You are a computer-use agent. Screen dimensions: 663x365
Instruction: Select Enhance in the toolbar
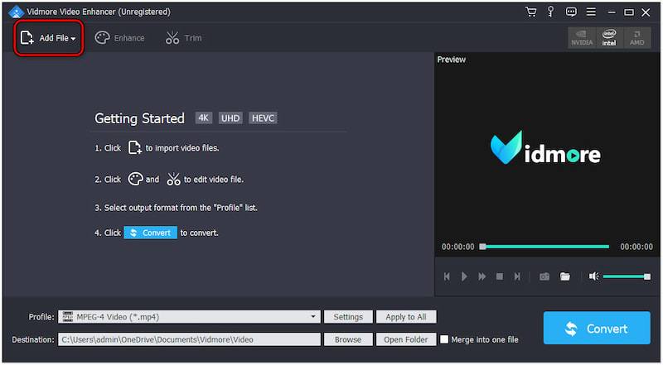tap(119, 38)
